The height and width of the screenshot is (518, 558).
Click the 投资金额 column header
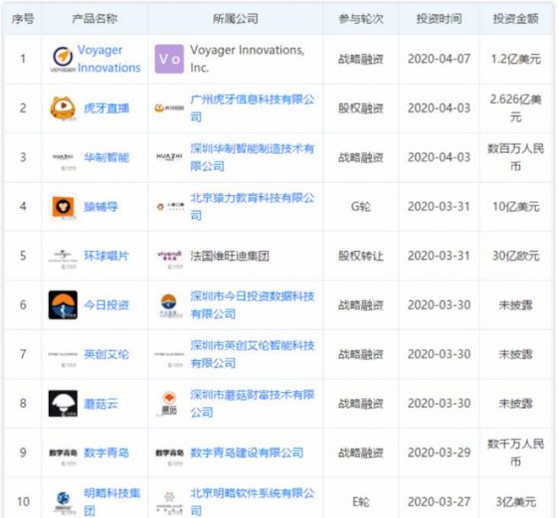coord(515,19)
